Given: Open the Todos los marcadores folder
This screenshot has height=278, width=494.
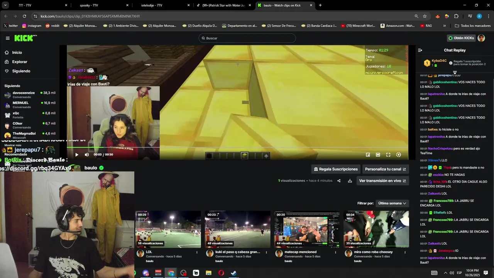Looking at the screenshot, I should pos(473,26).
